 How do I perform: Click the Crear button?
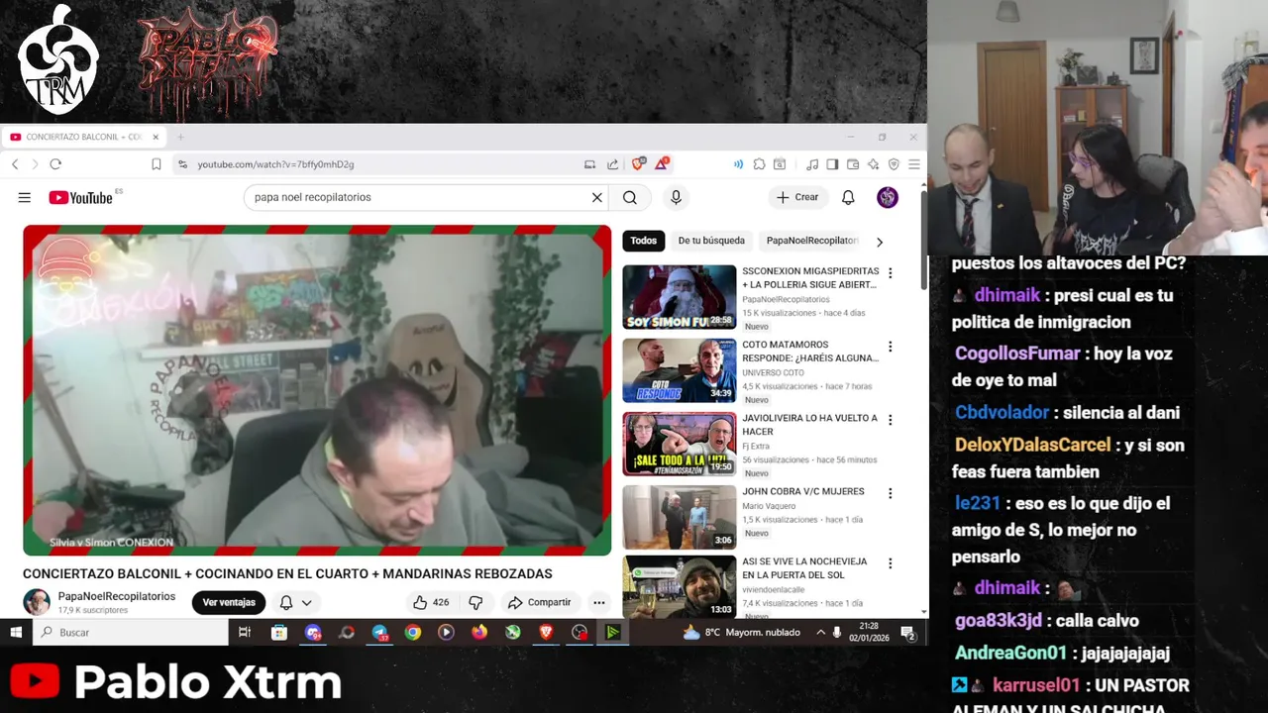798,197
